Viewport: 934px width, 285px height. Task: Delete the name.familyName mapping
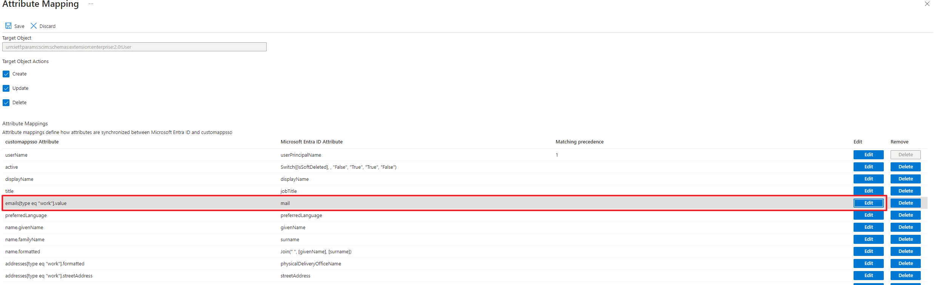tap(906, 239)
